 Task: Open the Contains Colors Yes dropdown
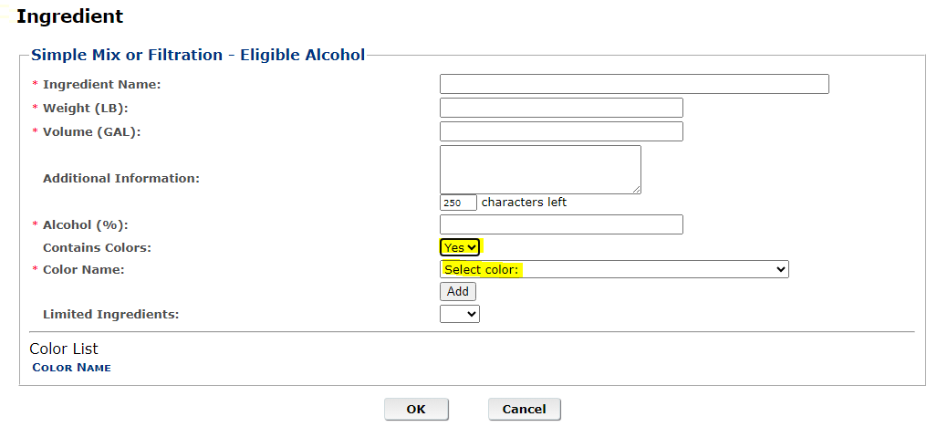[460, 247]
